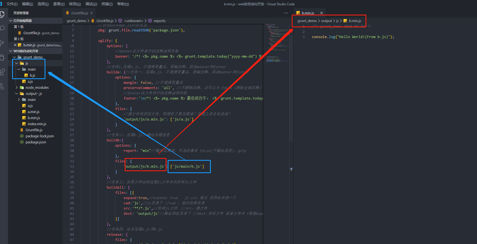Click the package.json file icon

coord(22,142)
